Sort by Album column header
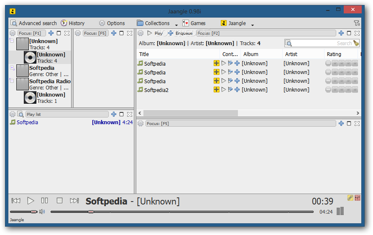The width and height of the screenshot is (373, 235). (x=261, y=54)
